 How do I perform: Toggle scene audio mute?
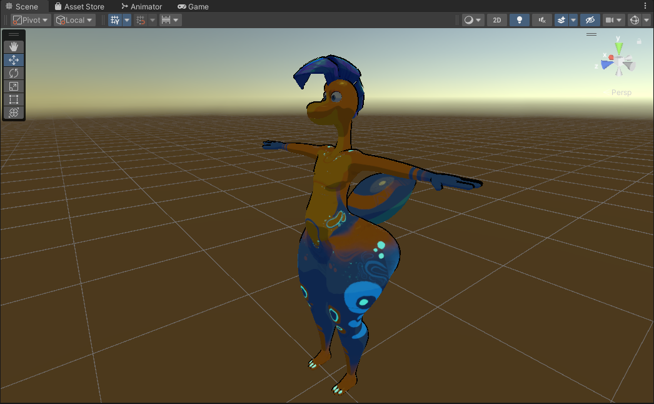[542, 20]
